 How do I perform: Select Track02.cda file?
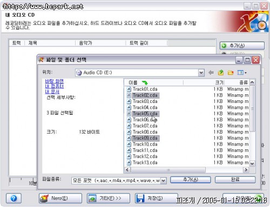(x=145, y=95)
